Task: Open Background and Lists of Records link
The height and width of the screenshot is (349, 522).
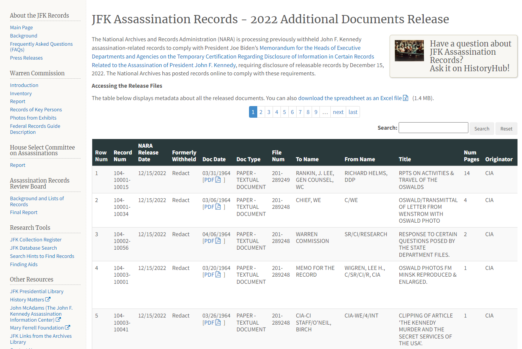Action: point(37,201)
